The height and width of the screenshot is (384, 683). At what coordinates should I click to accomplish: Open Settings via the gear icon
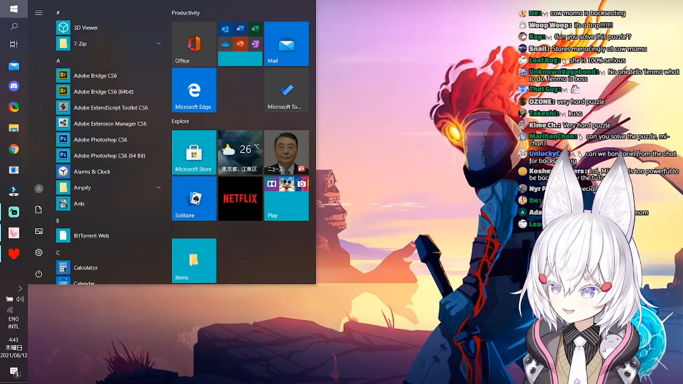coord(39,253)
